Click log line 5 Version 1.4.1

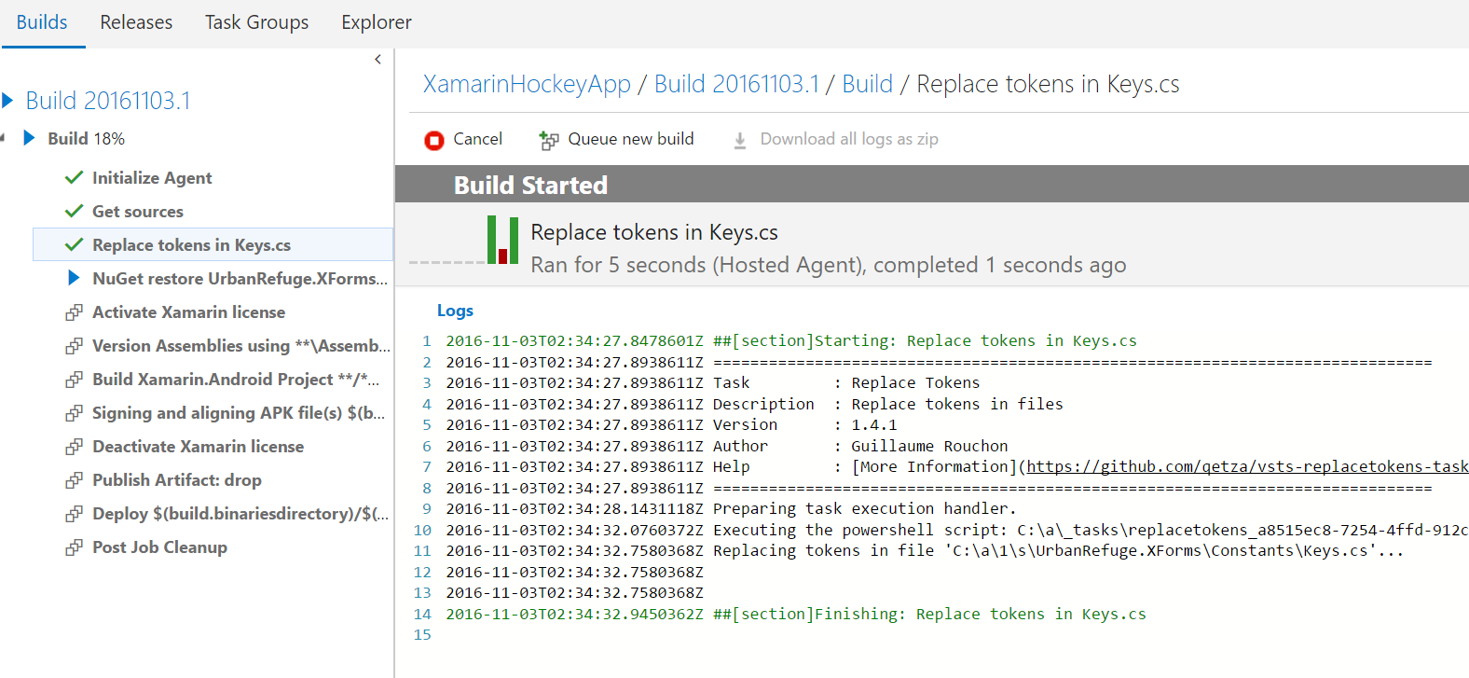coord(671,425)
